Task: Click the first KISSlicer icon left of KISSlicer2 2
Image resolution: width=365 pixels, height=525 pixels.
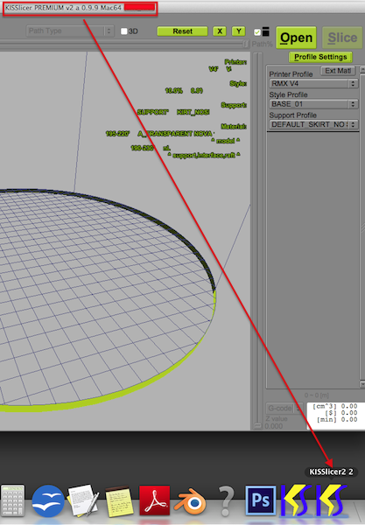Action: 296,500
